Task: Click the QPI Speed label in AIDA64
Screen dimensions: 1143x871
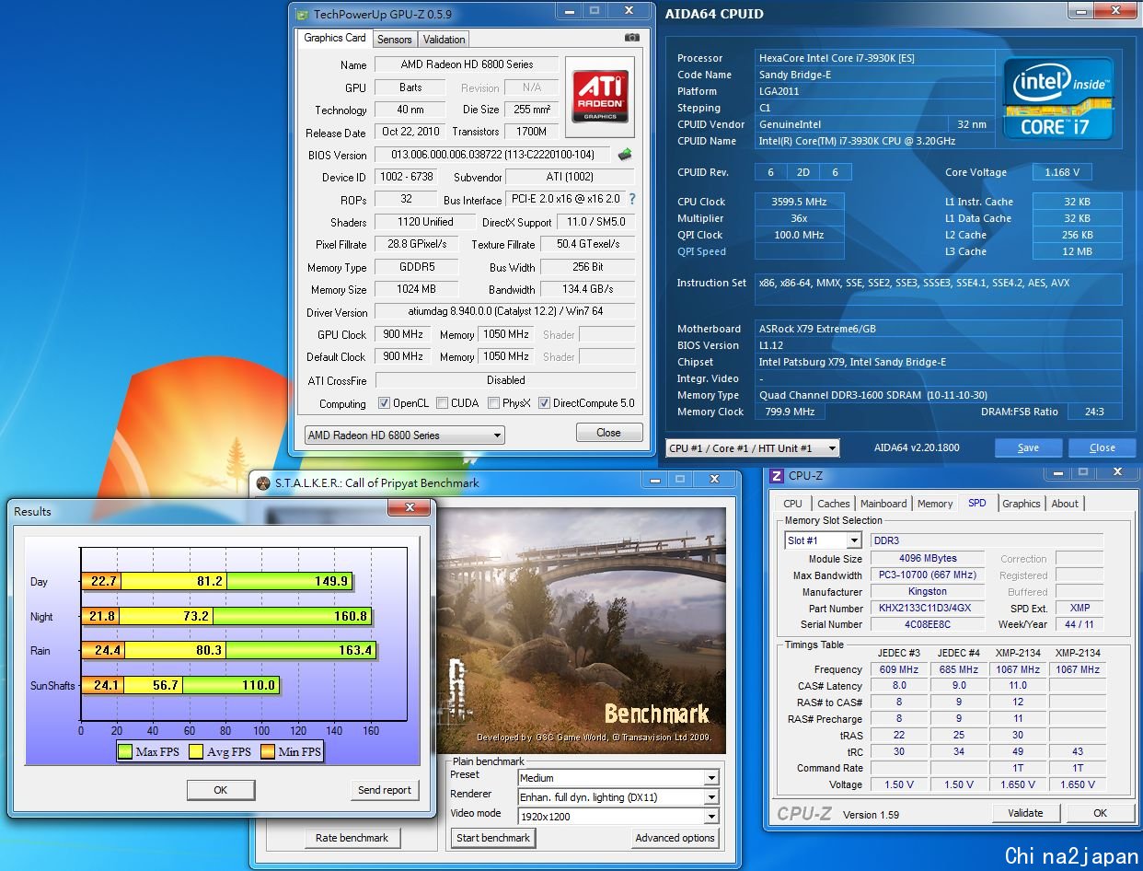Action: (x=701, y=251)
